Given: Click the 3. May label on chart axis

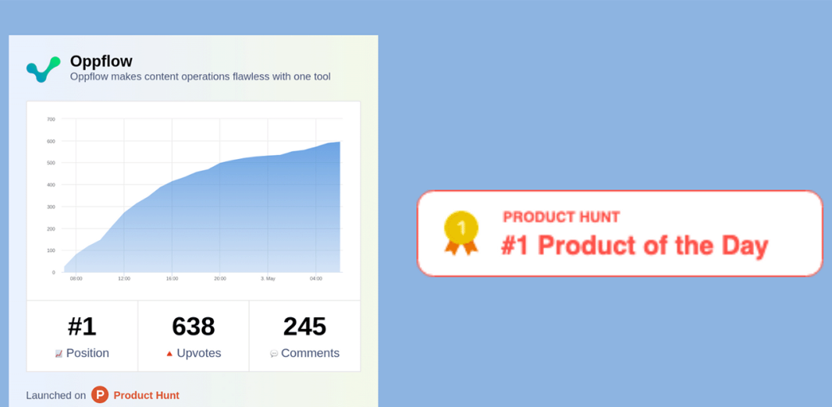Looking at the screenshot, I should tap(268, 278).
